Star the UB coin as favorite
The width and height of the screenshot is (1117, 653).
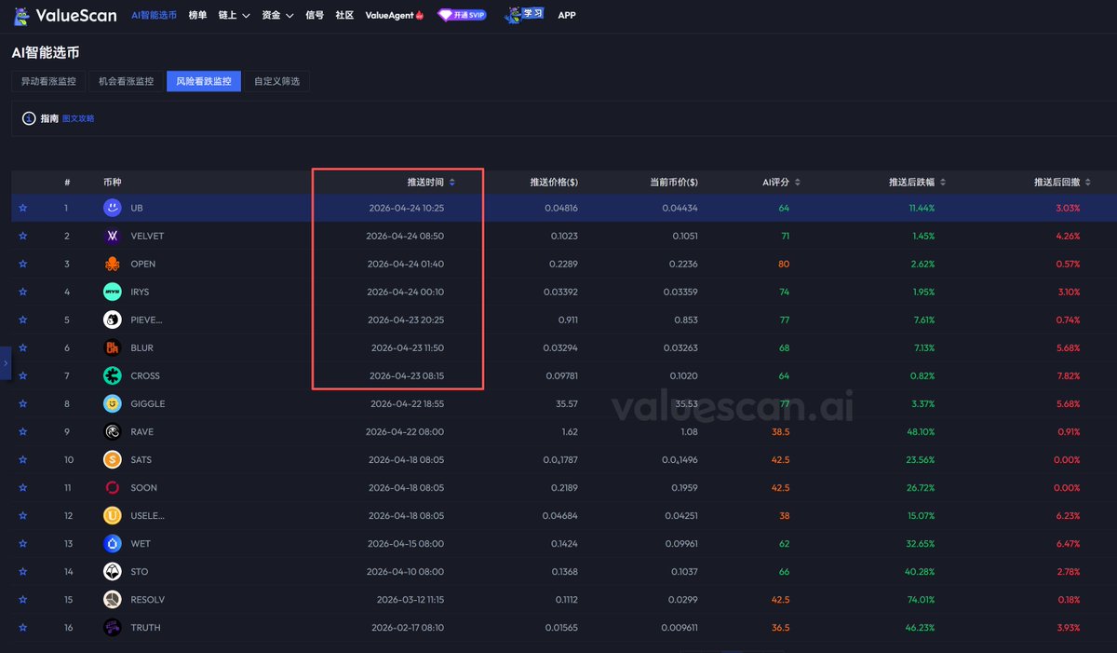tap(22, 208)
